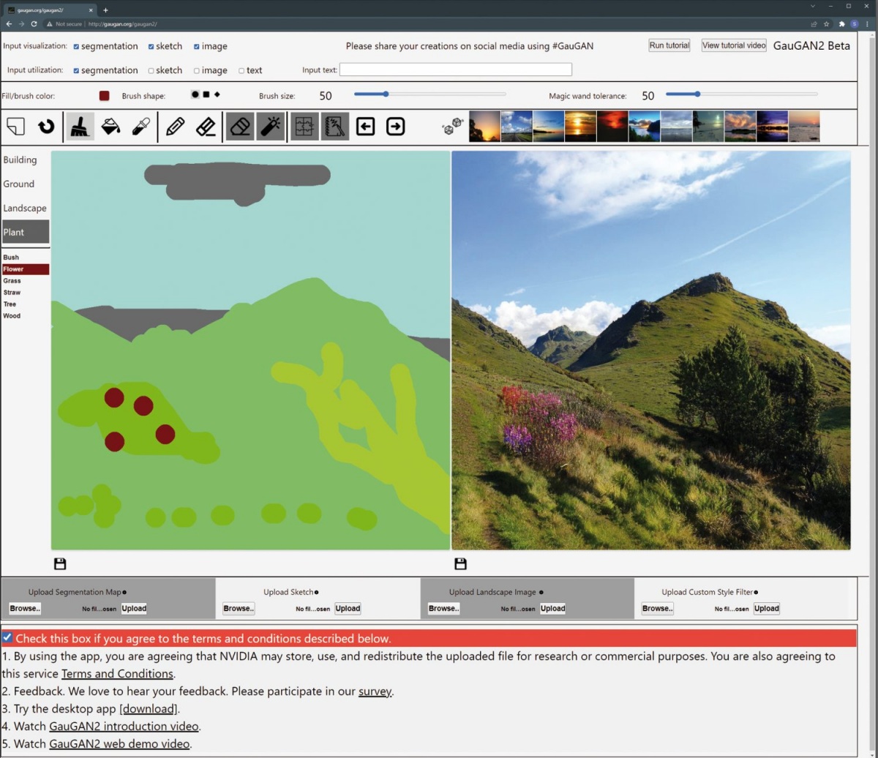Click the compute segmentation map icon
Image resolution: width=878 pixels, height=758 pixels.
pos(305,127)
